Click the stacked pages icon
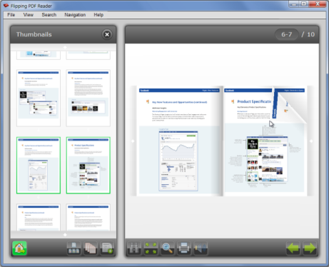The image size is (329, 267). 91,248
